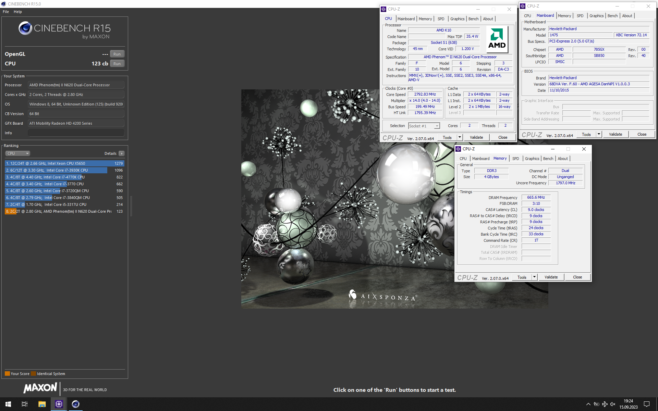Run the OpenGL benchmark

117,54
